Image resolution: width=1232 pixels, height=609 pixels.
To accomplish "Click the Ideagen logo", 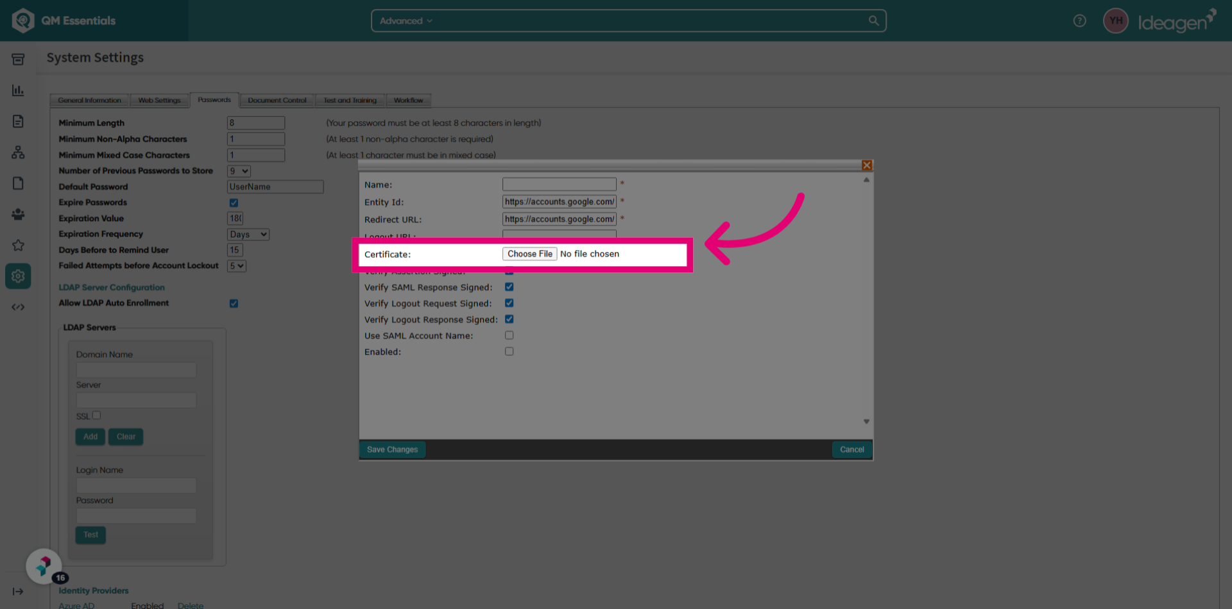I will (1177, 21).
